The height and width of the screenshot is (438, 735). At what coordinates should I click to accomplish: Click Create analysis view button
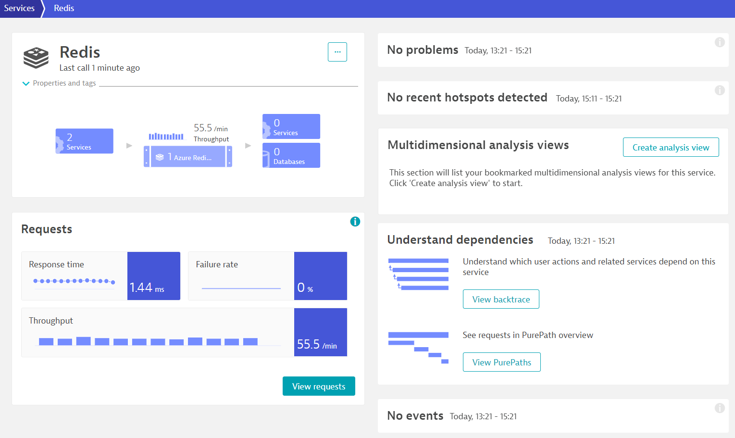point(671,147)
